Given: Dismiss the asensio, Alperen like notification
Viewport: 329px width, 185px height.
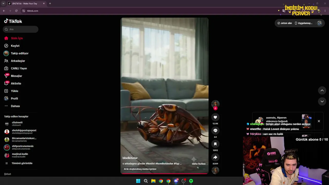Looking at the screenshot, I should point(319,121).
